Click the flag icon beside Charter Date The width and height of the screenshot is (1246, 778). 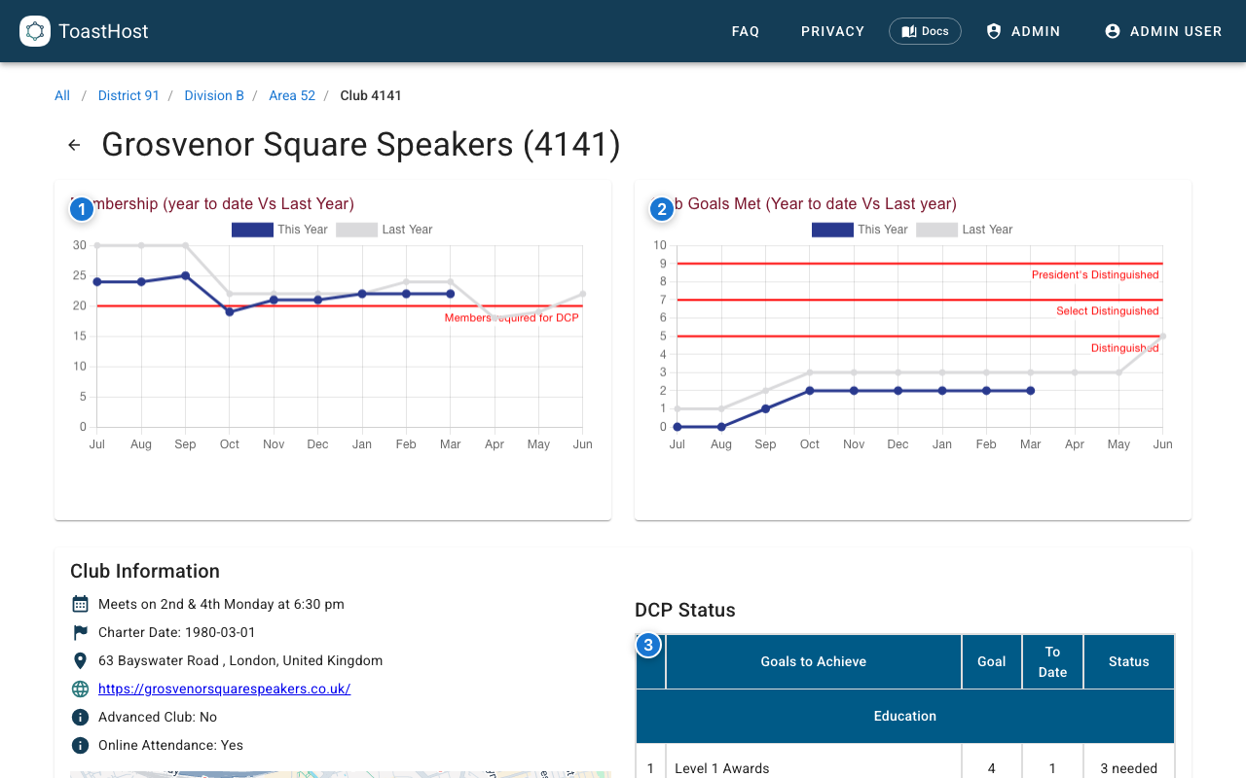click(79, 631)
